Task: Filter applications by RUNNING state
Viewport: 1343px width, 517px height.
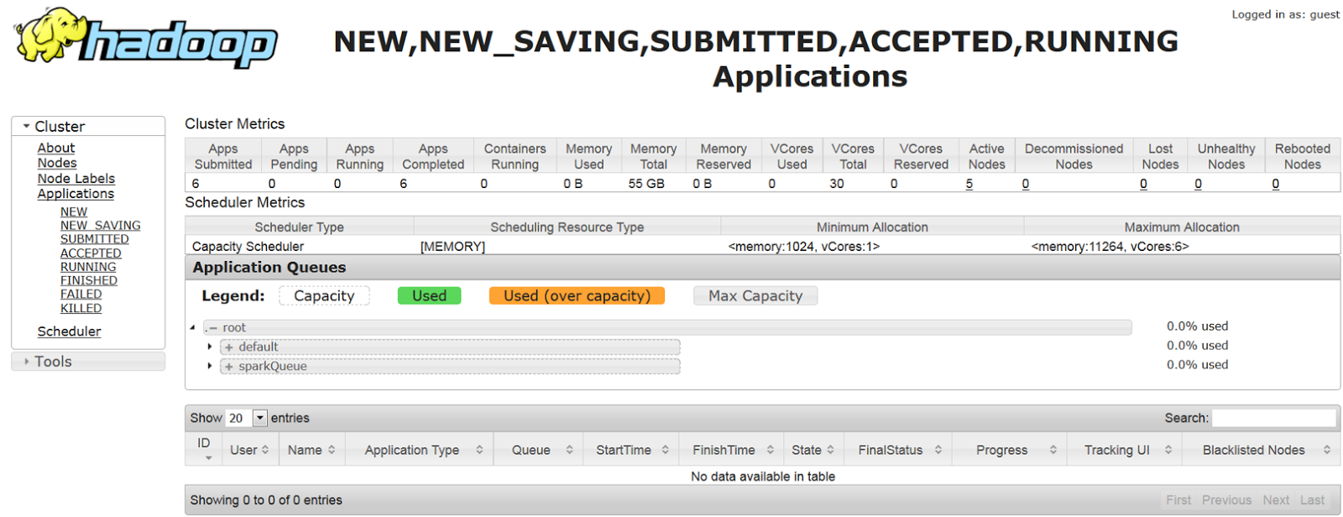Action: coord(88,267)
